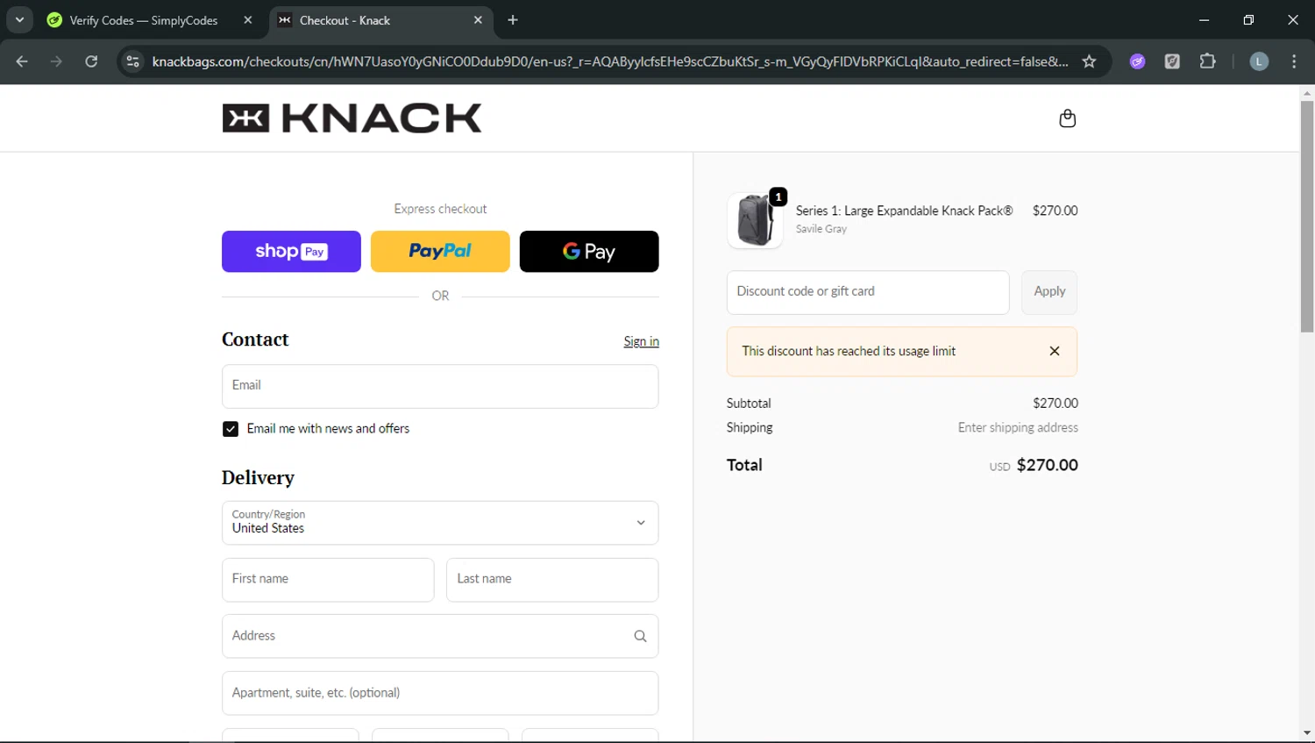Close the Checkout - Knack tab
The height and width of the screenshot is (743, 1315).
pos(478,20)
